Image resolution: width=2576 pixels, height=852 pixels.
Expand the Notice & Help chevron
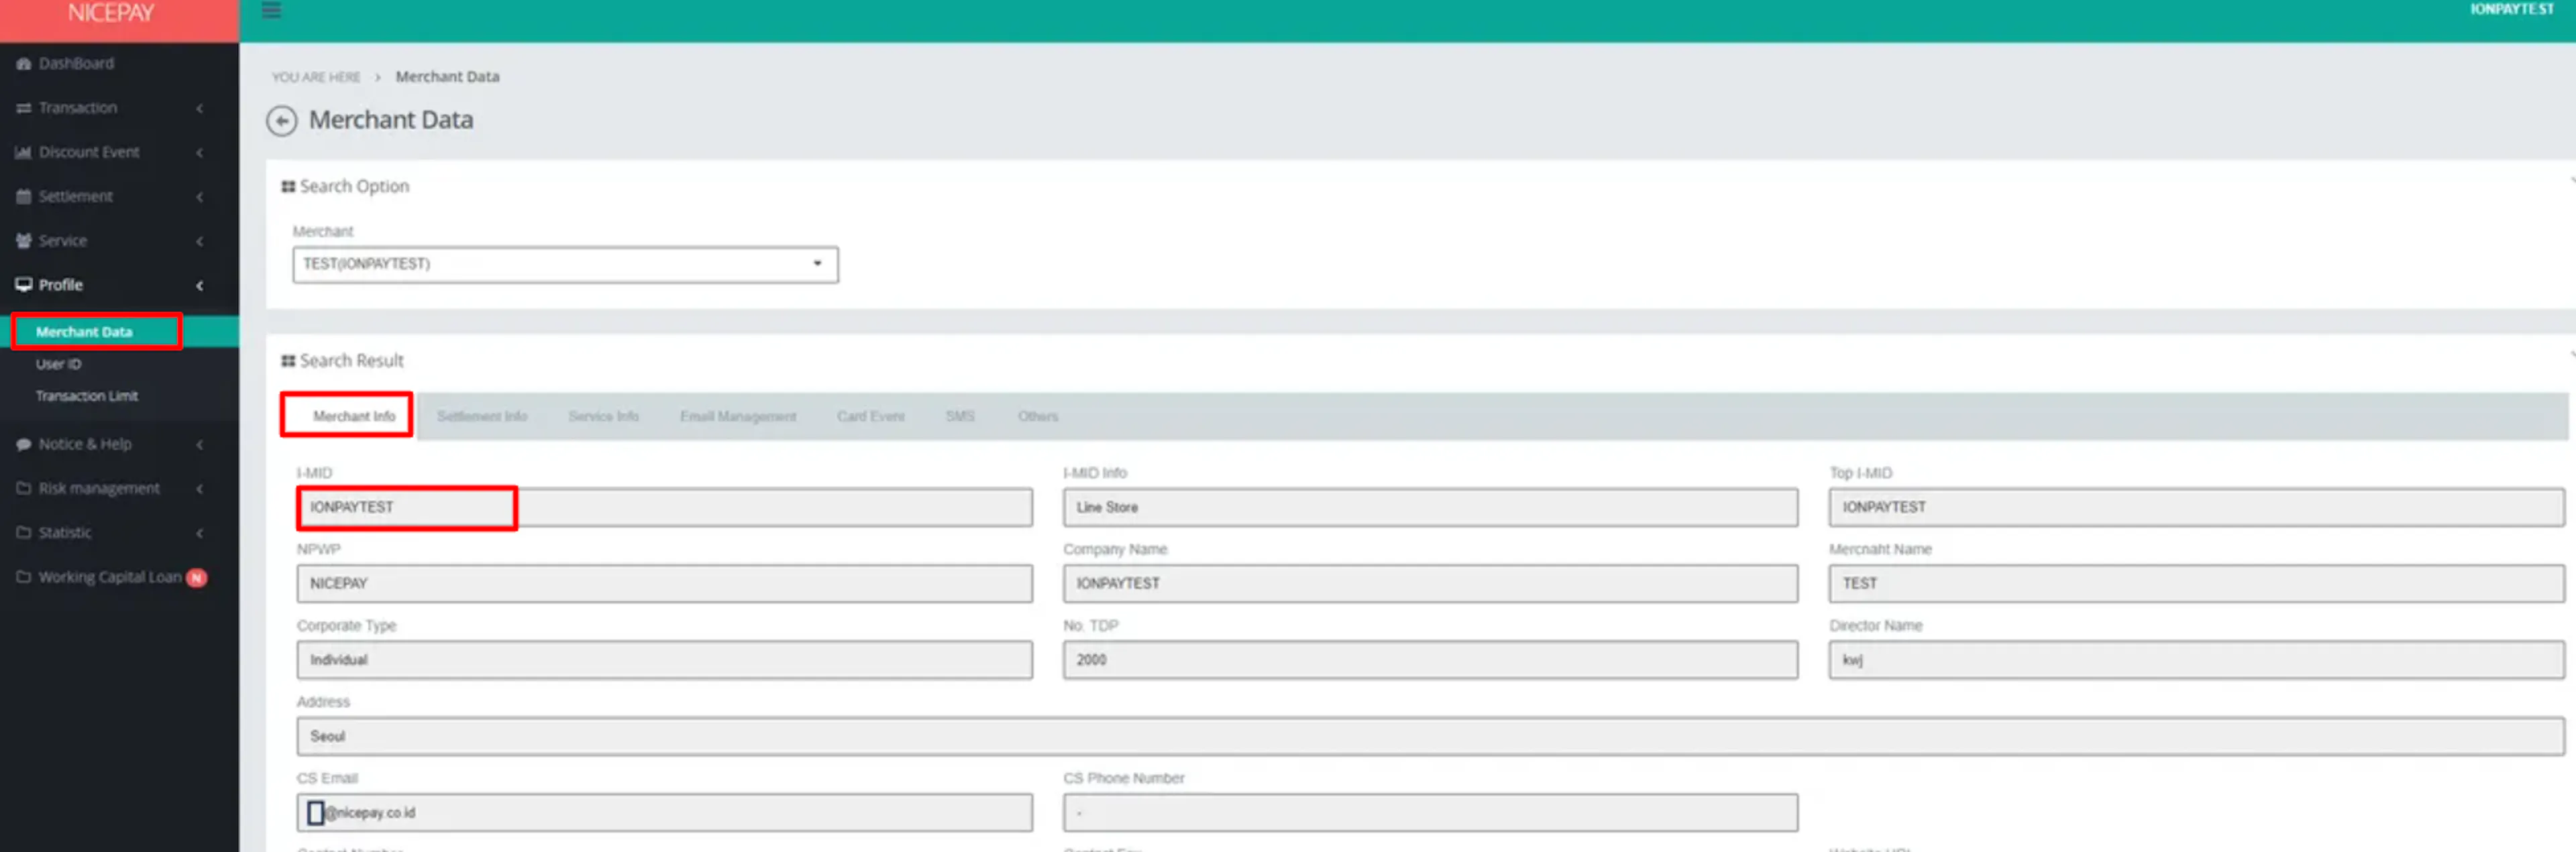coord(200,444)
